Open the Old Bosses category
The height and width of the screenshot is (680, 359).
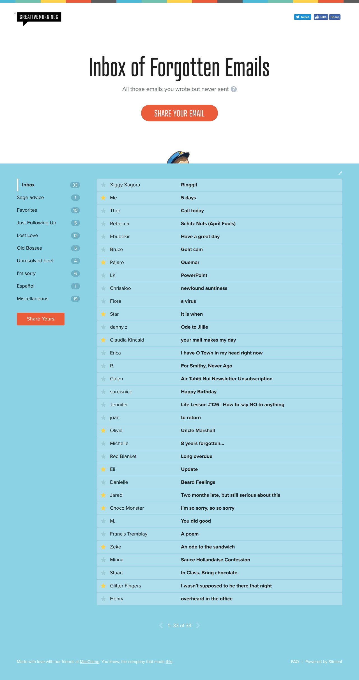point(48,248)
